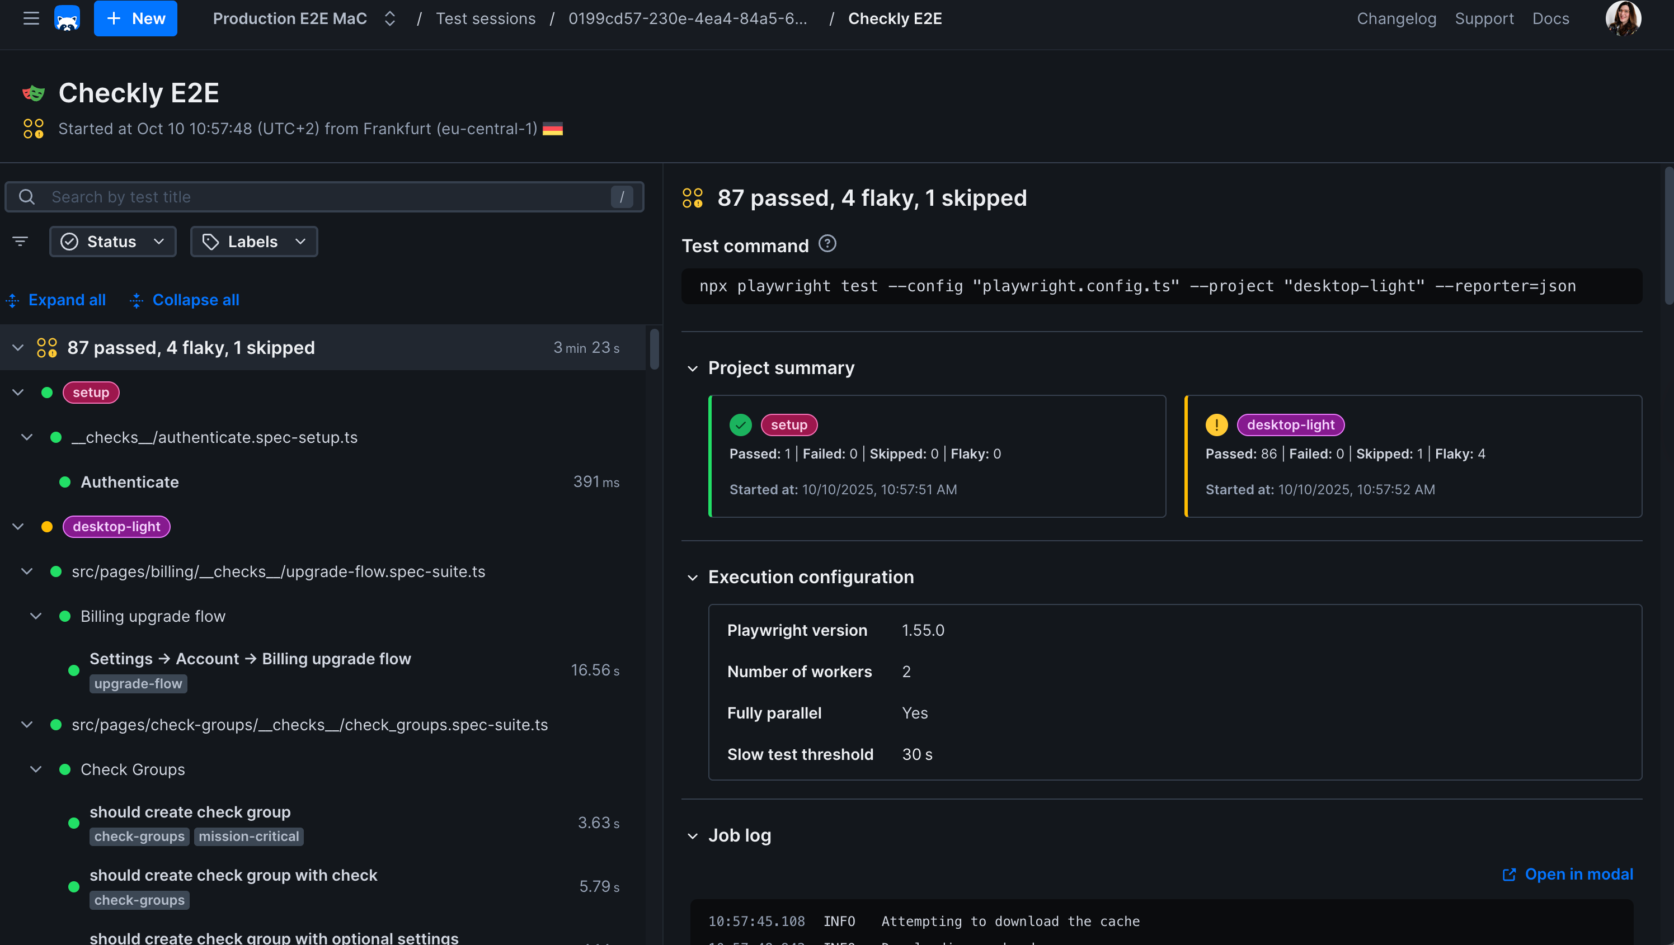The width and height of the screenshot is (1674, 945).
Task: Click the upgrade-flow label tag
Action: coord(138,684)
